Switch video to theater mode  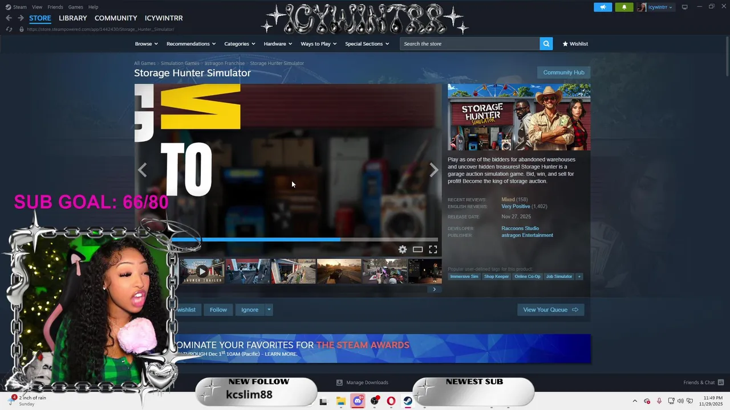pyautogui.click(x=417, y=249)
